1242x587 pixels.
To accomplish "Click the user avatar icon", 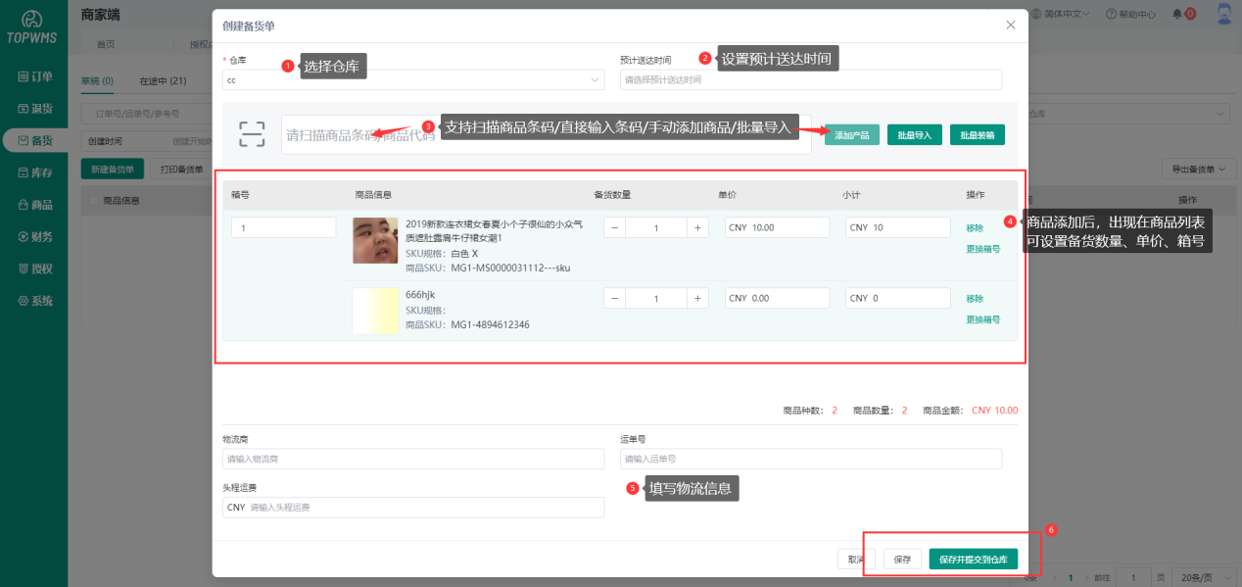I will pos(1223,14).
